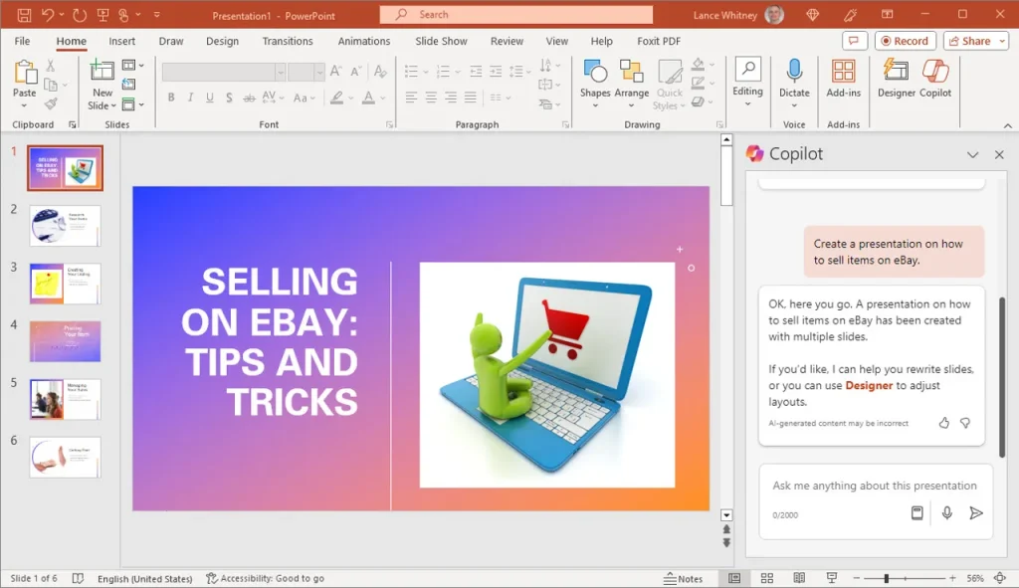Toggle the Notes pane in status bar
This screenshot has width=1019, height=588.
[x=684, y=578]
